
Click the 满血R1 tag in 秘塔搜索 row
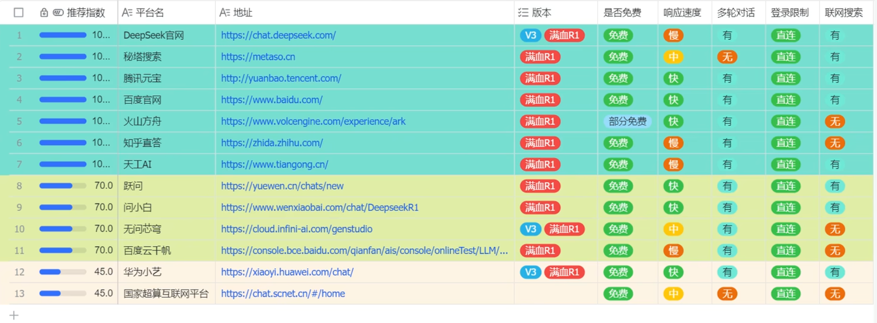pyautogui.click(x=540, y=57)
